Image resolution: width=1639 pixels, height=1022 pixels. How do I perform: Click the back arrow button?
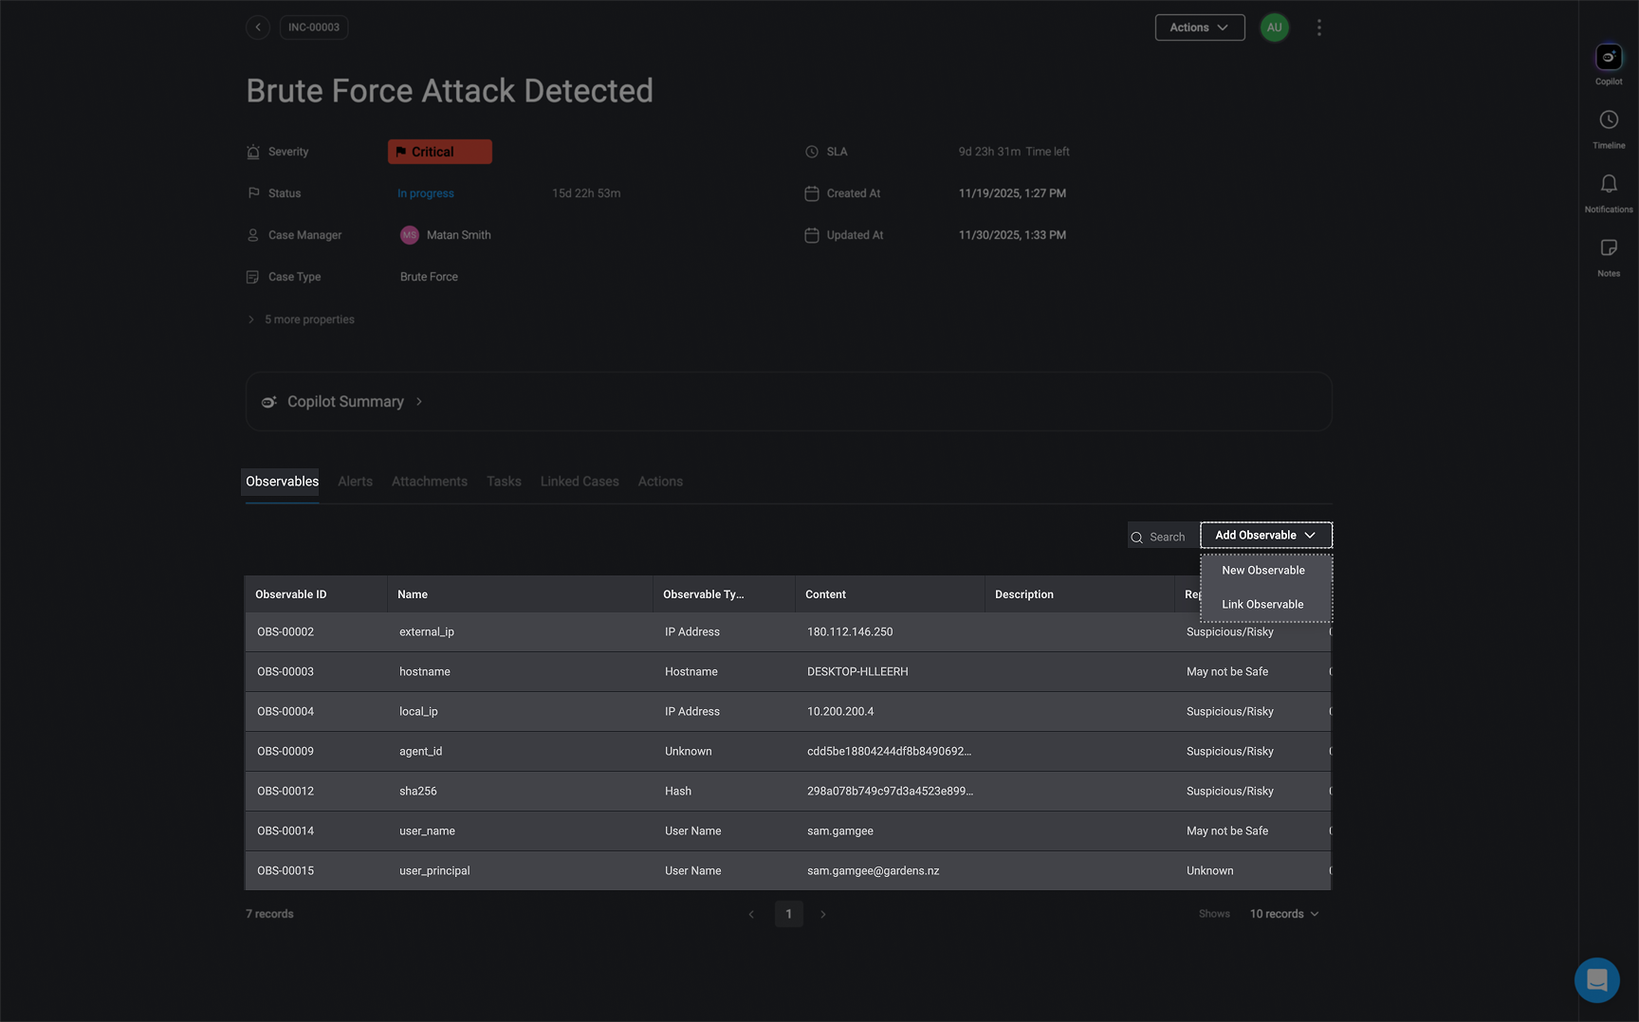(x=258, y=27)
